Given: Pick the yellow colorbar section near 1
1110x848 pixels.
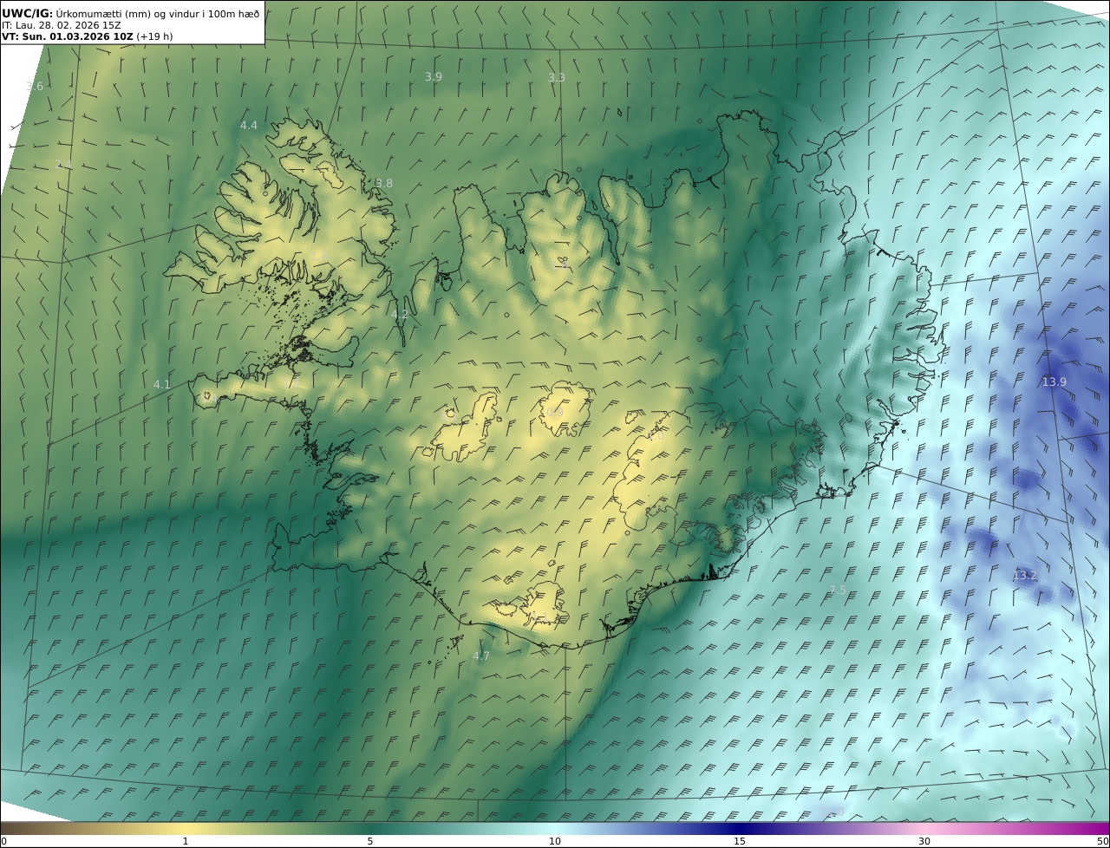Looking at the screenshot, I should pyautogui.click(x=186, y=827).
